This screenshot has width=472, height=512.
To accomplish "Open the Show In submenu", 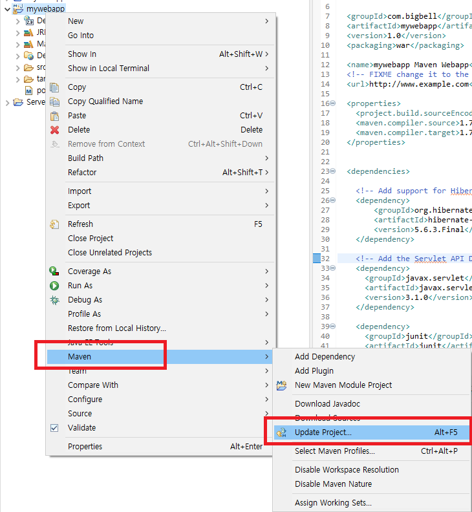I will coord(160,54).
